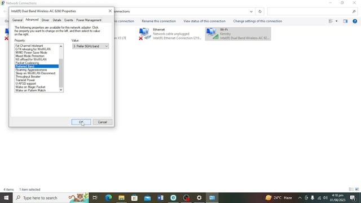Click the search magnifier in Network Connections

coord(354,11)
